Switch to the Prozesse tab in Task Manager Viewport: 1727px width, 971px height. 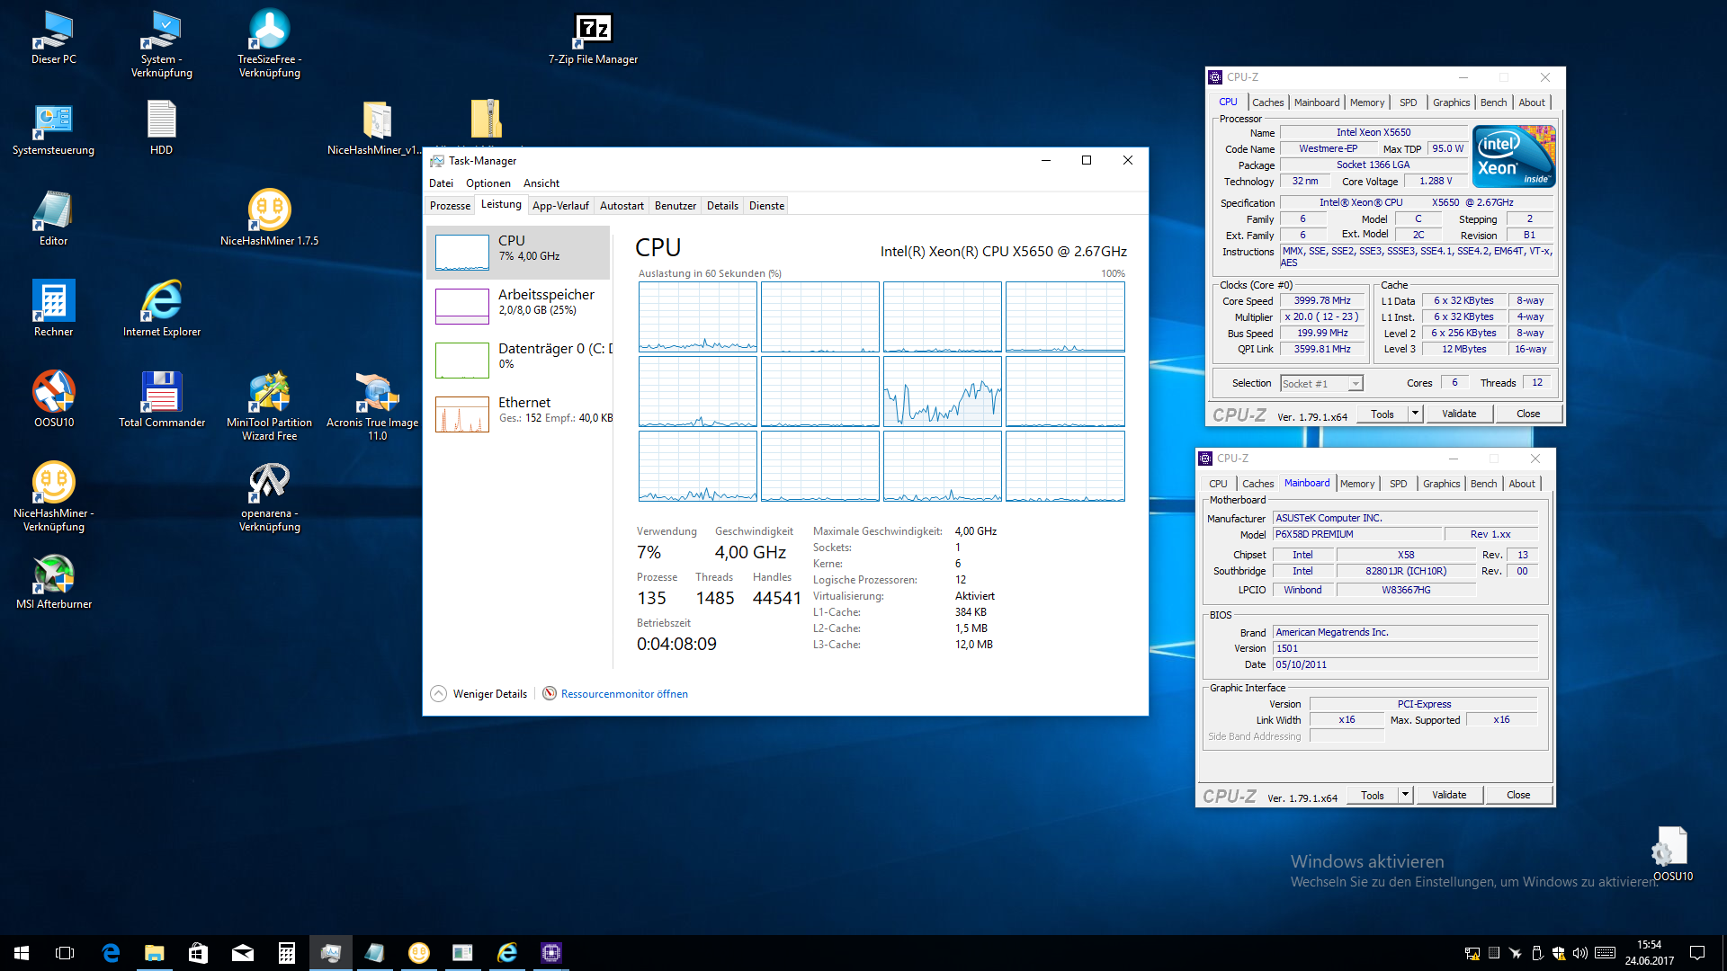pos(450,206)
